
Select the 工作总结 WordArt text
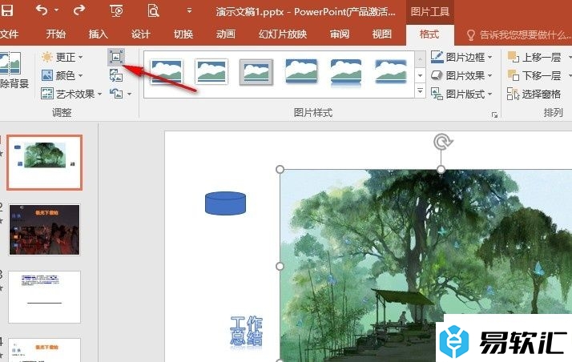coord(246,331)
